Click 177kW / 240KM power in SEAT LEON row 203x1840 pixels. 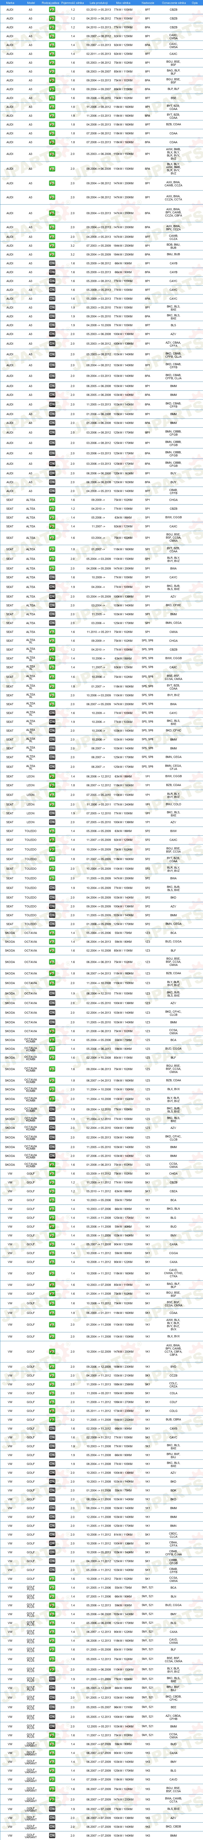pos(123,804)
